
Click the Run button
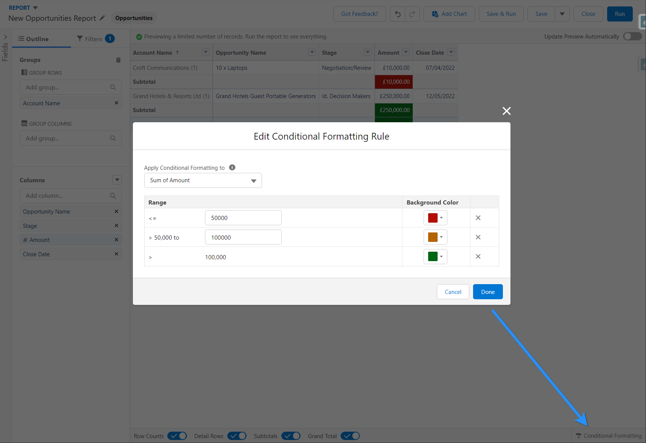(x=620, y=14)
